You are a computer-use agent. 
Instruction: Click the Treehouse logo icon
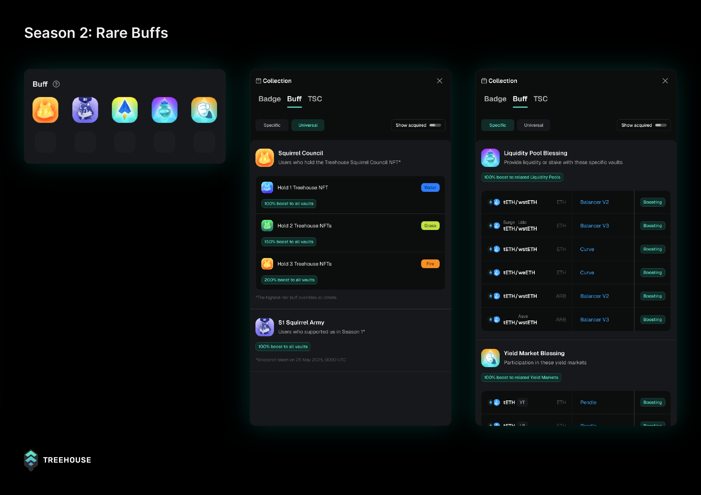coord(31,460)
